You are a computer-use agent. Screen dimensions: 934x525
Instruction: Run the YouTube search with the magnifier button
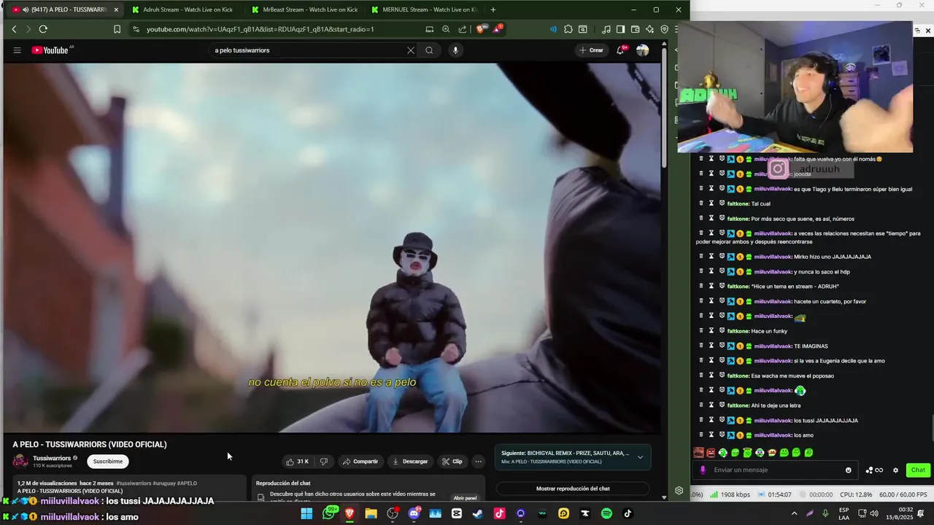pos(429,50)
